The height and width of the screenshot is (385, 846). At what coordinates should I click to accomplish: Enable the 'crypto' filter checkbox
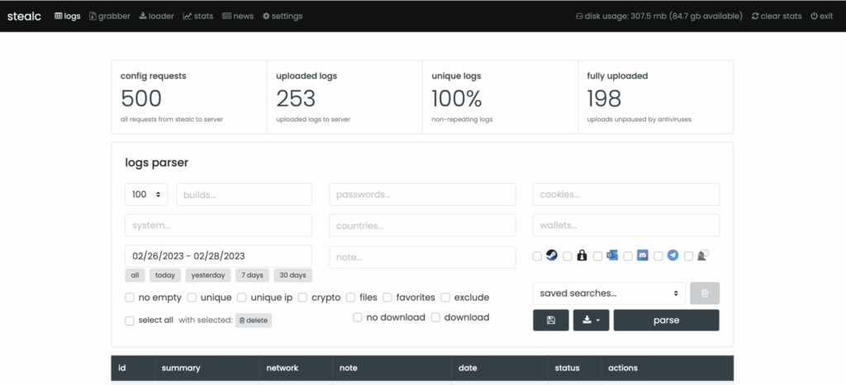click(302, 297)
